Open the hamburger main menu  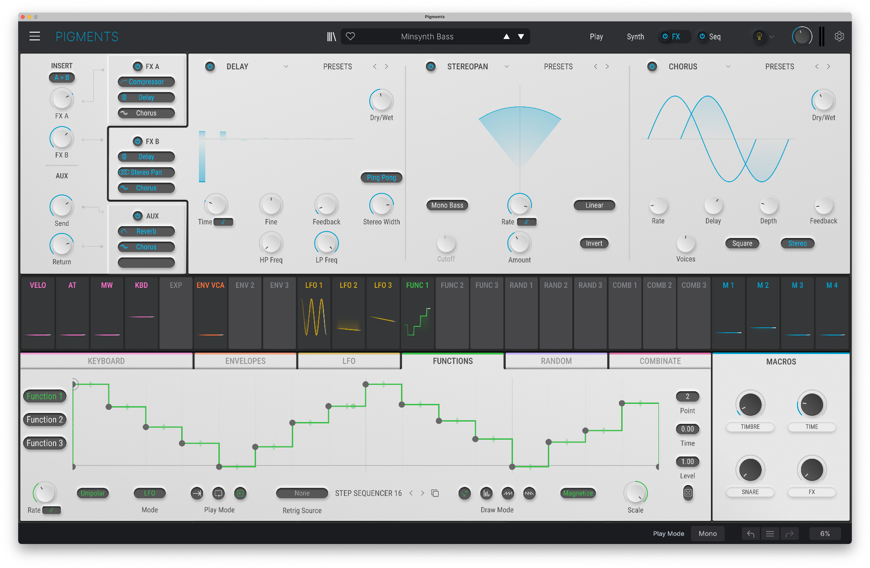[35, 37]
